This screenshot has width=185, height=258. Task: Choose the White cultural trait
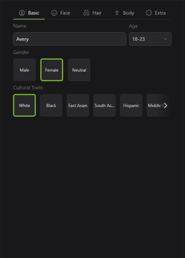(24, 105)
